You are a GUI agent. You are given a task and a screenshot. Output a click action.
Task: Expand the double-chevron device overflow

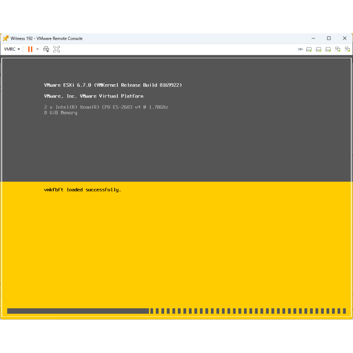point(300,49)
